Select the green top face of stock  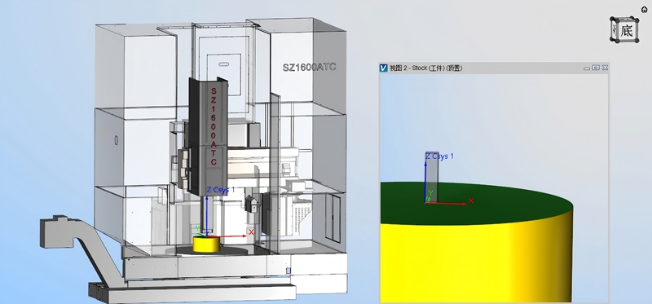click(x=477, y=204)
